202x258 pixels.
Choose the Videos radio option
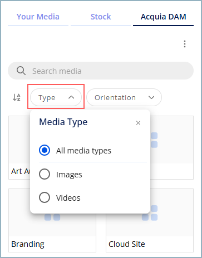tap(45, 197)
